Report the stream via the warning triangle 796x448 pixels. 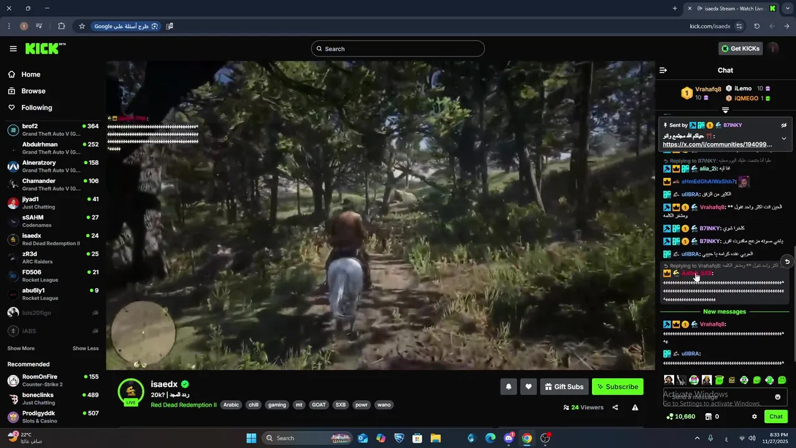635,408
